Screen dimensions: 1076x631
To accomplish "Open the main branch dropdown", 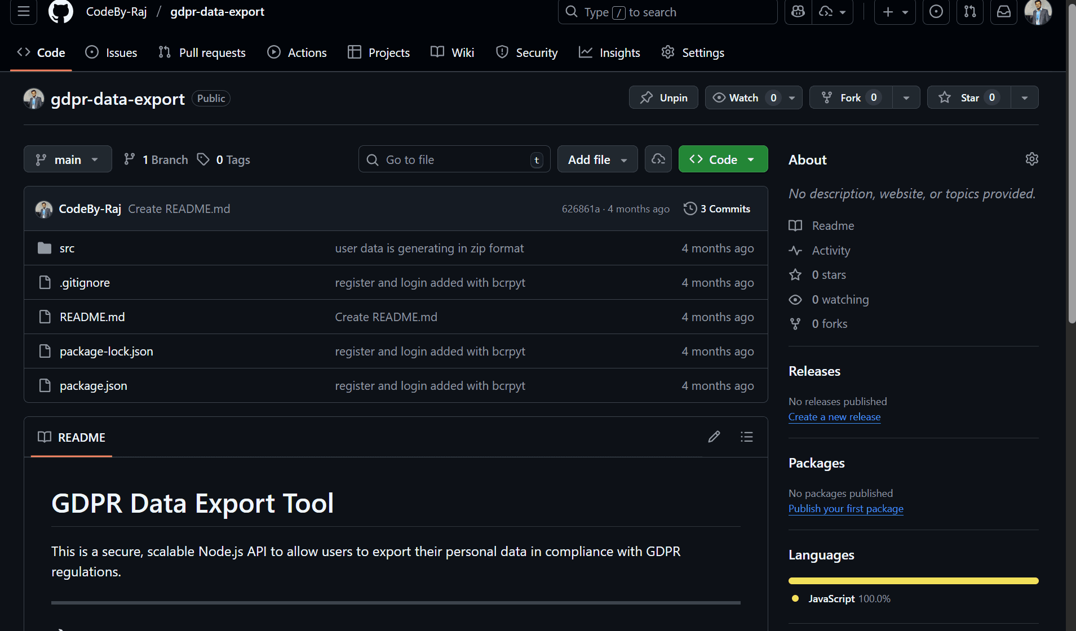I will pos(68,159).
